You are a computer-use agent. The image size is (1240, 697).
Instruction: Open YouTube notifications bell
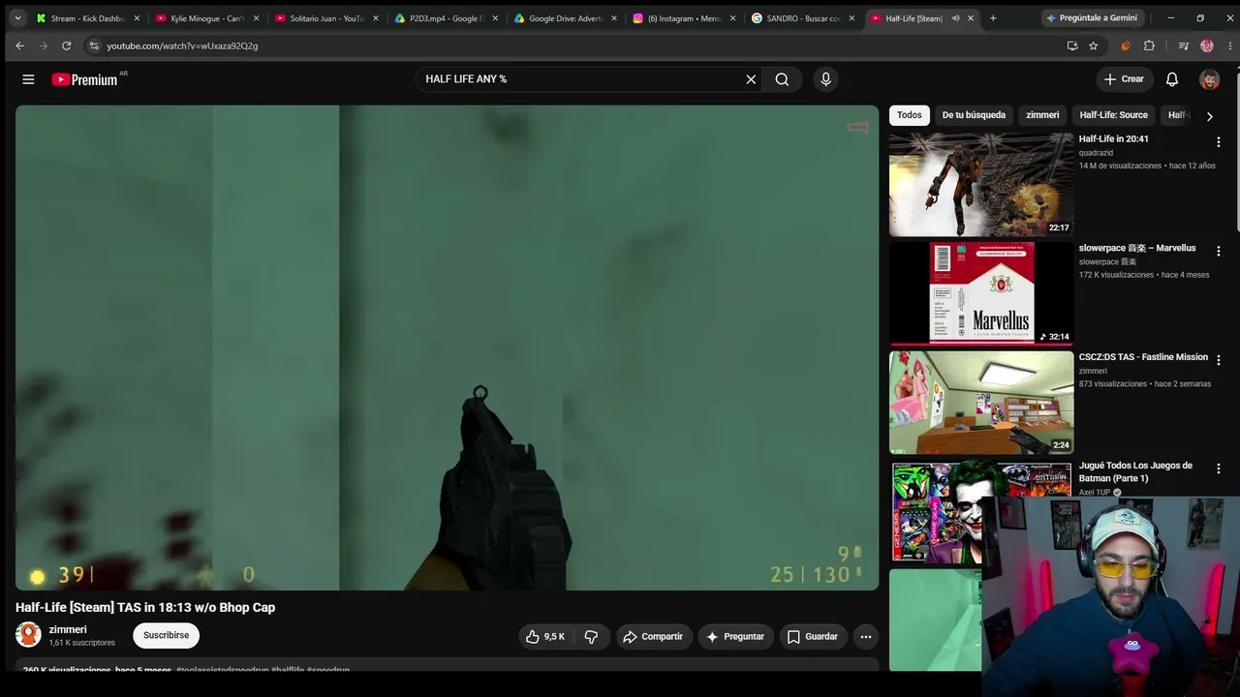(1172, 79)
